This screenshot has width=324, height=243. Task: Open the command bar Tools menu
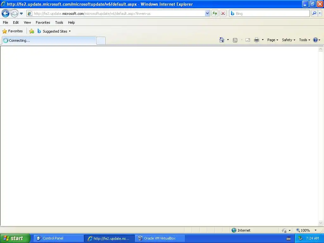pyautogui.click(x=305, y=40)
